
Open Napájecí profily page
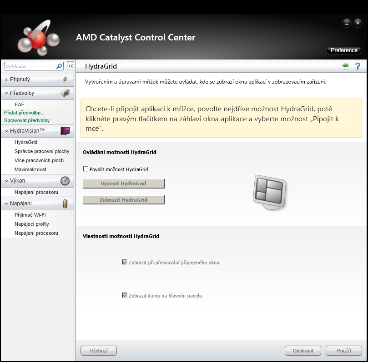point(32,224)
